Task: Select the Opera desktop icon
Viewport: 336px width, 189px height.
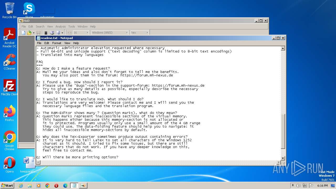Action: (9, 165)
